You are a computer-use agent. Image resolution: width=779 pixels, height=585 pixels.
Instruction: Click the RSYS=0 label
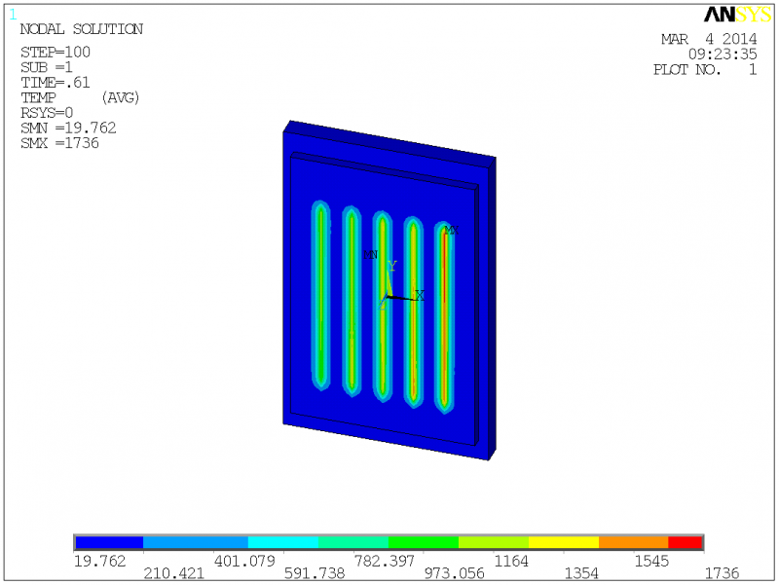coord(47,113)
